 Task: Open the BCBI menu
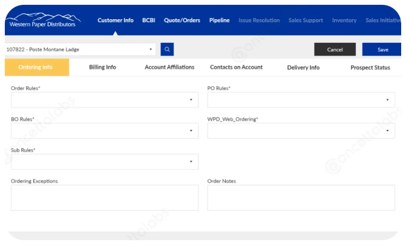point(149,20)
